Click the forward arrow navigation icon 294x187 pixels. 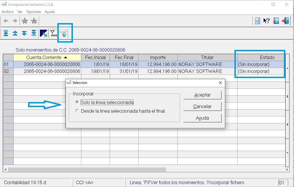click(x=15, y=21)
